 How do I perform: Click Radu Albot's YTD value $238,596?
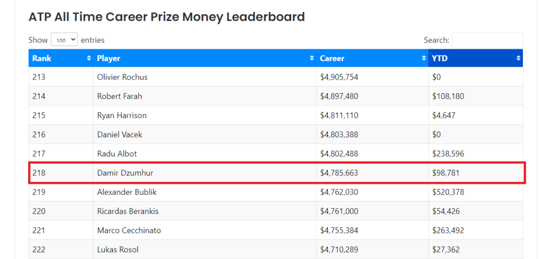(448, 154)
